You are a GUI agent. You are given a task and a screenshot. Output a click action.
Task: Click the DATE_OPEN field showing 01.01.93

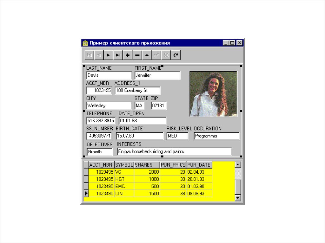coord(143,121)
